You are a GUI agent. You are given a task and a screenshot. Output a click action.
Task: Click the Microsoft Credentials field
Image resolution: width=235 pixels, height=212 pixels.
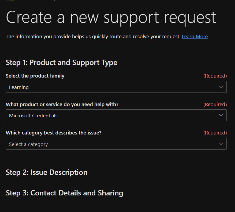coord(33,115)
